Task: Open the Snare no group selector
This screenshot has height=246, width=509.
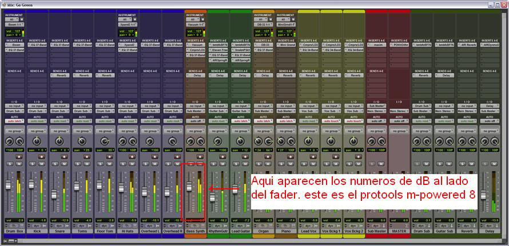Action: [59, 131]
